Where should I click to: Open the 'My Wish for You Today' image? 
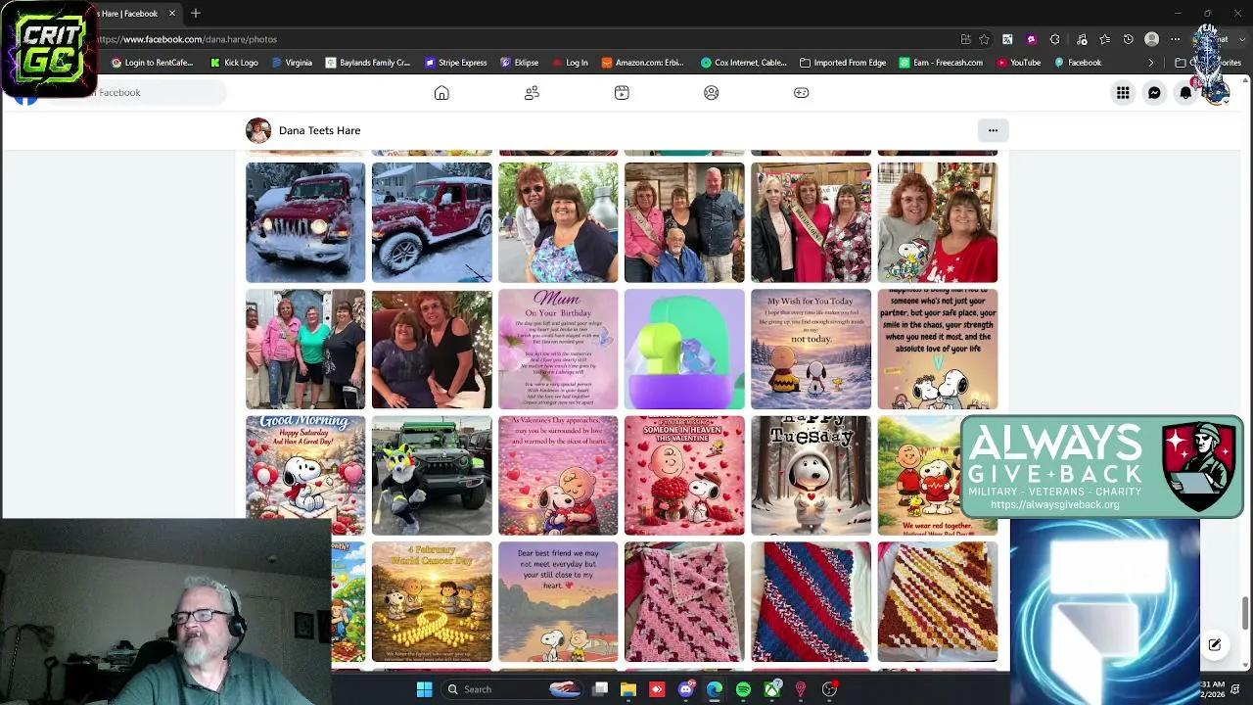pyautogui.click(x=811, y=349)
